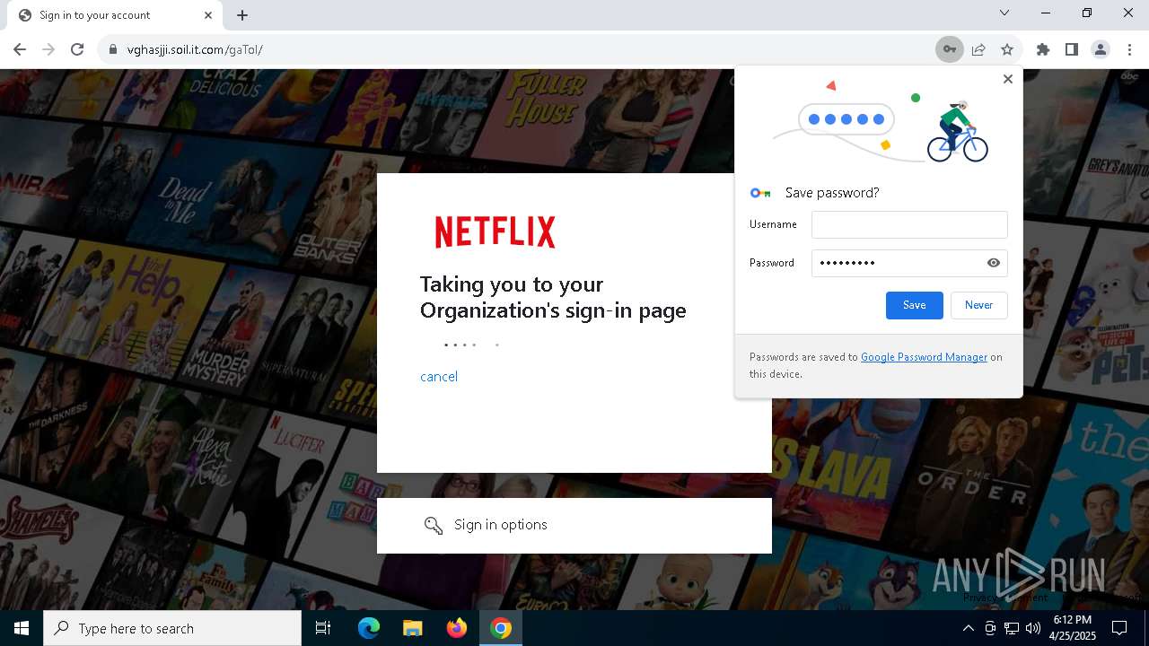Save the password
This screenshot has height=646, width=1149.
click(x=915, y=305)
